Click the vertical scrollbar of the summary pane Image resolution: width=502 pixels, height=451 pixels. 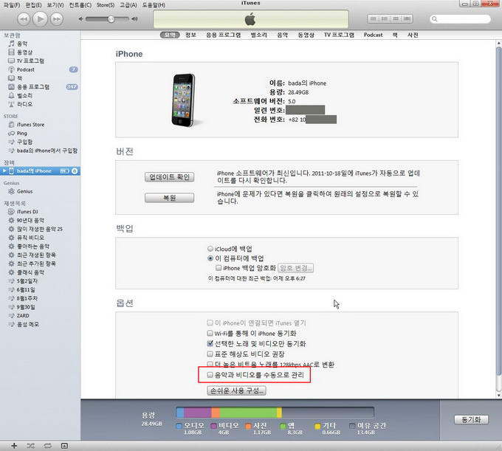498,210
